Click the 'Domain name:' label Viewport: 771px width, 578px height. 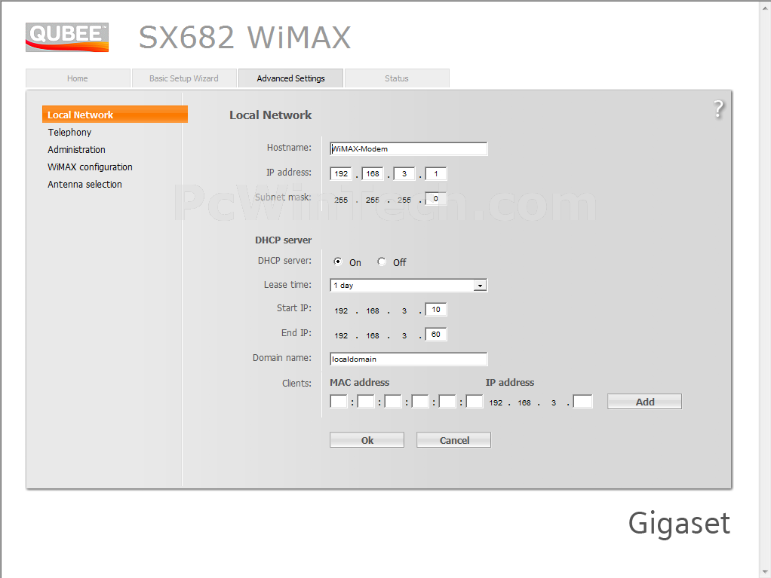point(282,358)
